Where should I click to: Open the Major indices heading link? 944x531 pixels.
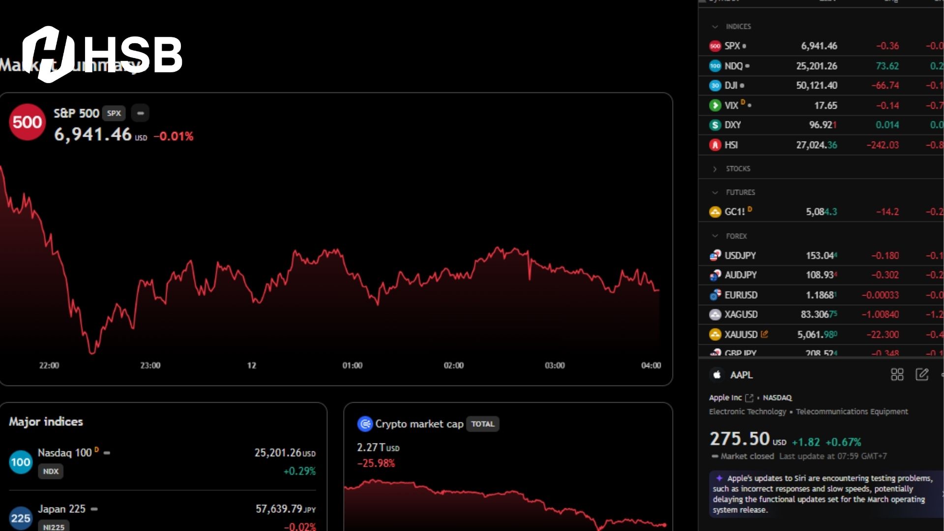(46, 421)
